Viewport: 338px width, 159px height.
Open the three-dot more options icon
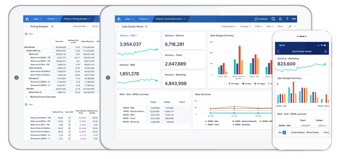295,26
